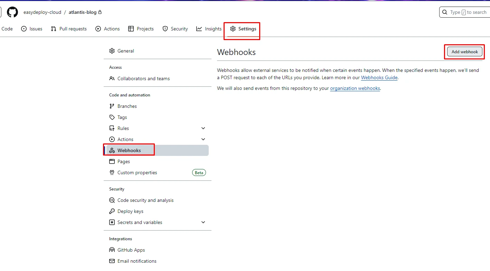This screenshot has width=490, height=271.
Task: Click the Insights tab graph icon
Action: [x=199, y=29]
